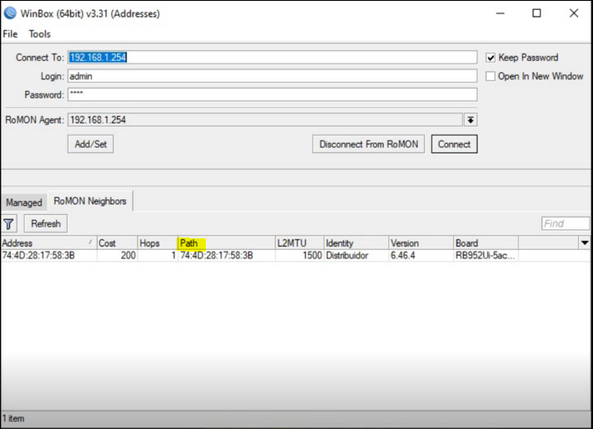Open the Tools menu
593x429 pixels.
tap(39, 34)
